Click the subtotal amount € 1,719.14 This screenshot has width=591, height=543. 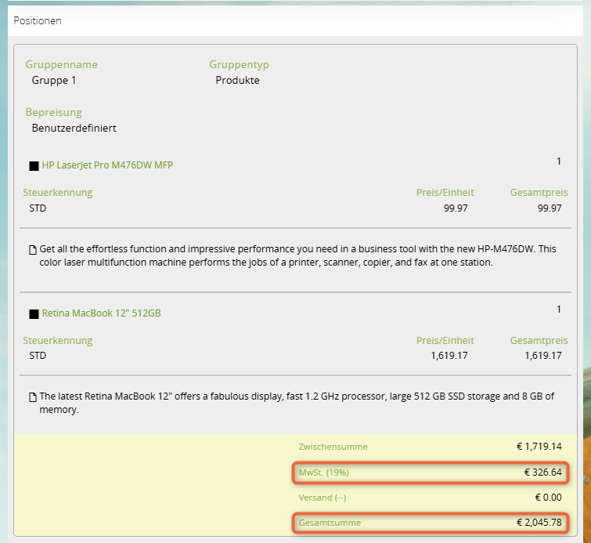point(539,447)
